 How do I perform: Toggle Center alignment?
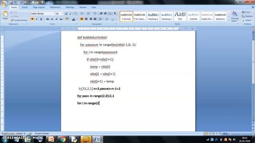click(86, 19)
